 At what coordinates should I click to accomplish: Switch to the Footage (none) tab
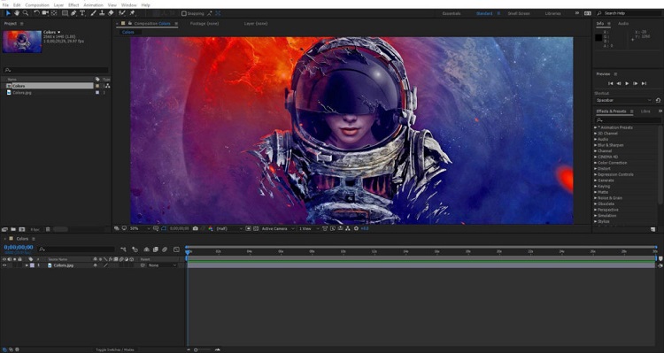[x=205, y=24]
